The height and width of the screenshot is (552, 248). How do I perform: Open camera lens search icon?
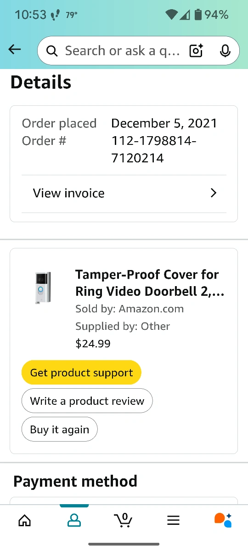pyautogui.click(x=196, y=51)
